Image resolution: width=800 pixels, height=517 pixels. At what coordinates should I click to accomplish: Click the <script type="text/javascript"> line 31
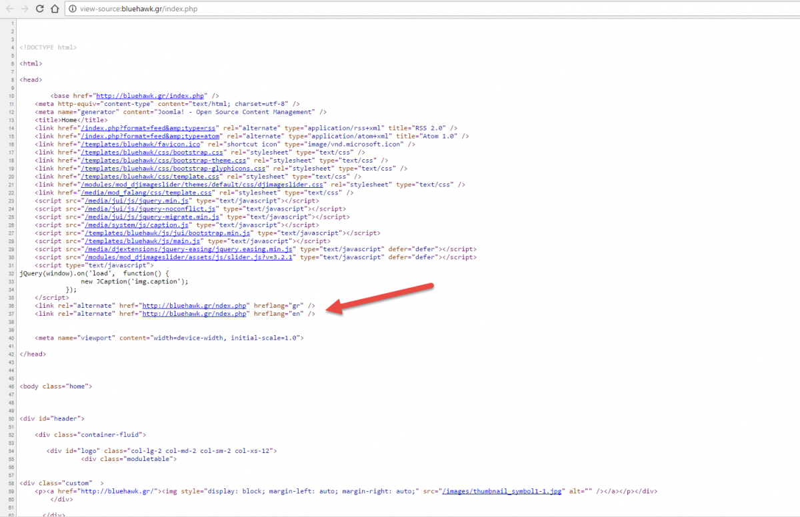click(95, 264)
